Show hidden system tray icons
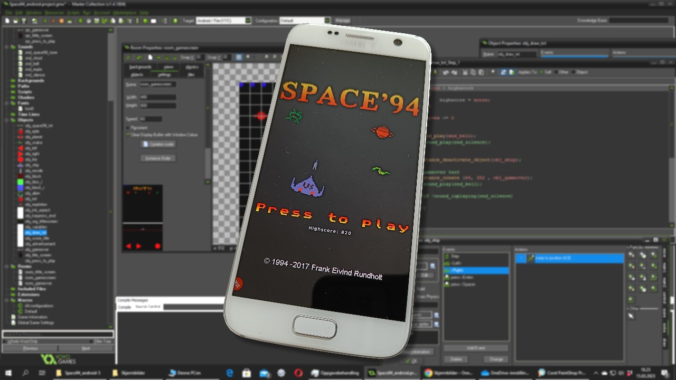Screen dimensions: 676x380 [595, 373]
